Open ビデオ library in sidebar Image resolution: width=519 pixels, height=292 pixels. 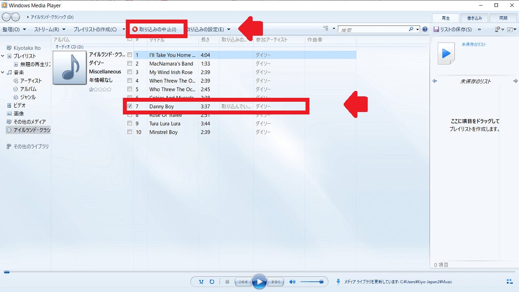pos(16,106)
